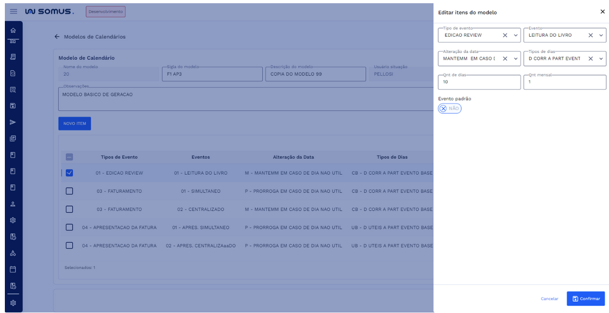
Task: Click the back arrow to Modelos de Calendários
Action: [x=57, y=37]
